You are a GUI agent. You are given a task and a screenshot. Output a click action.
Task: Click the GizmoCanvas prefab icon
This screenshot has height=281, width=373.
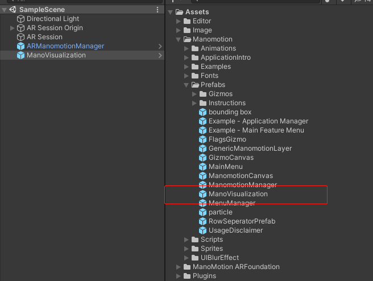pos(202,158)
